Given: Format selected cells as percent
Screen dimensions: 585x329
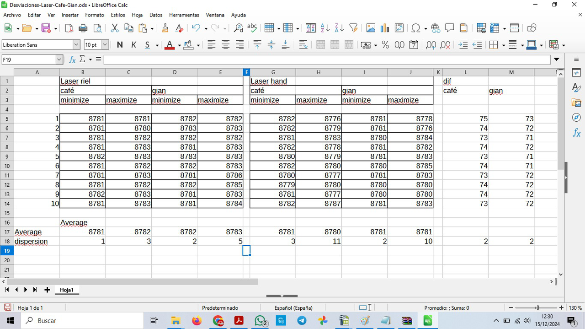Looking at the screenshot, I should point(385,45).
